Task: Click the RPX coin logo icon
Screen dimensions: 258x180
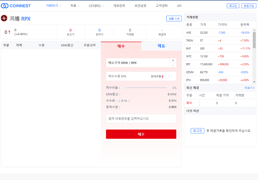Action: (4, 18)
